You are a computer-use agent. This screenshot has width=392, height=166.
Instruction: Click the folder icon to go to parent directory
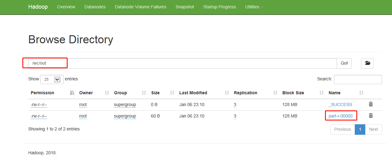point(367,63)
